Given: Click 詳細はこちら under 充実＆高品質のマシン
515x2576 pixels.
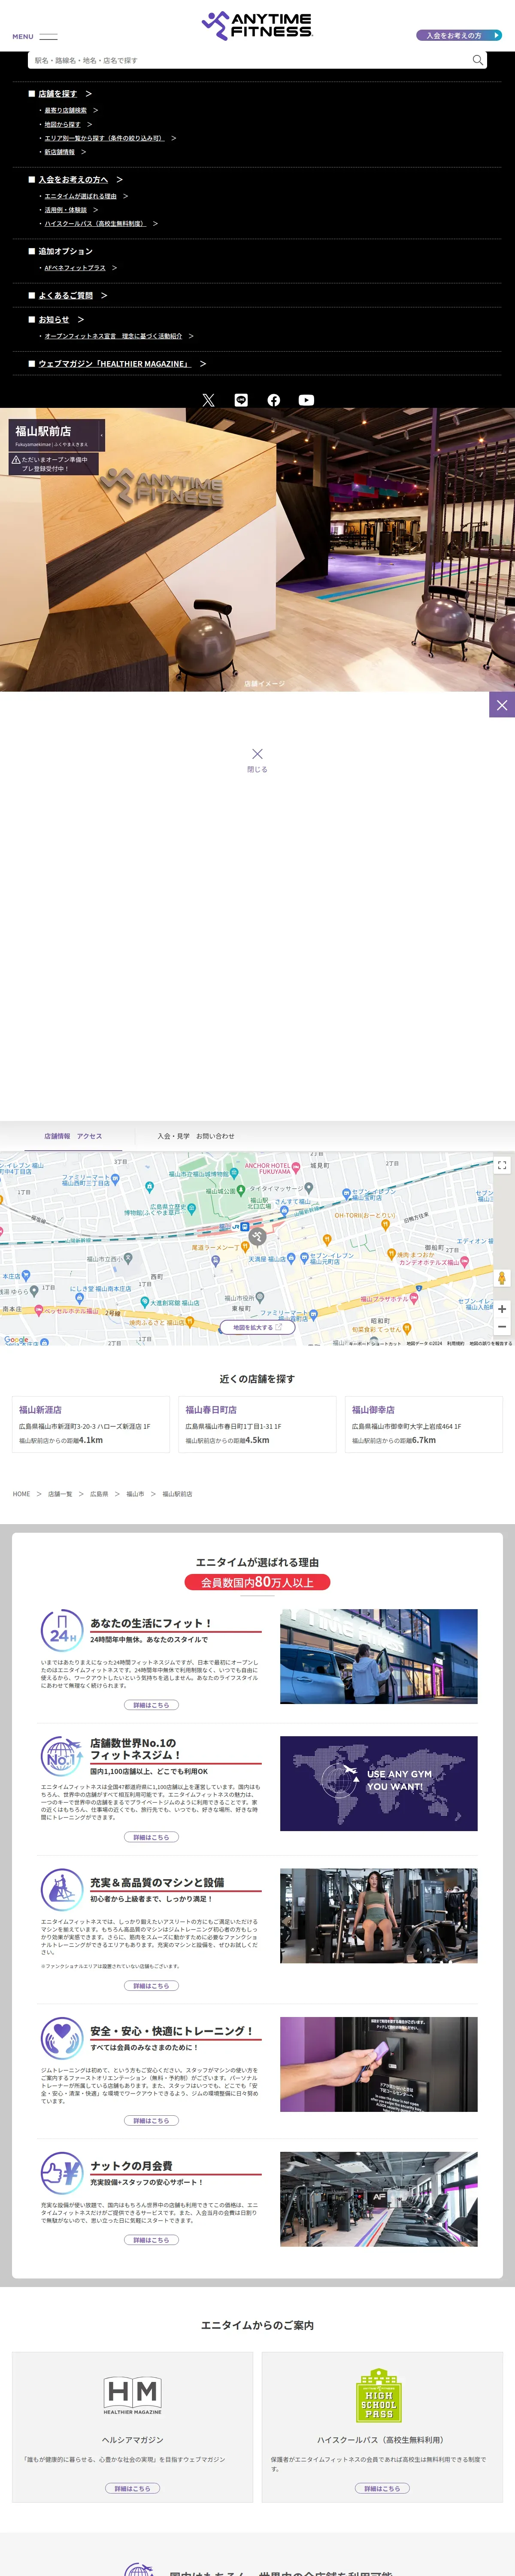Looking at the screenshot, I should point(151,1986).
